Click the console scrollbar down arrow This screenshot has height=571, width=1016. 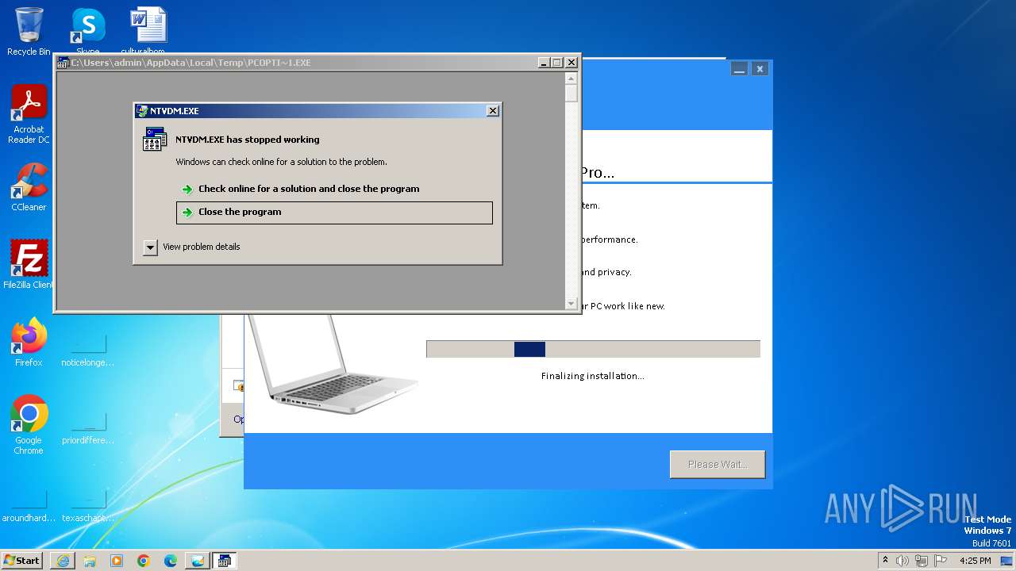click(x=571, y=304)
